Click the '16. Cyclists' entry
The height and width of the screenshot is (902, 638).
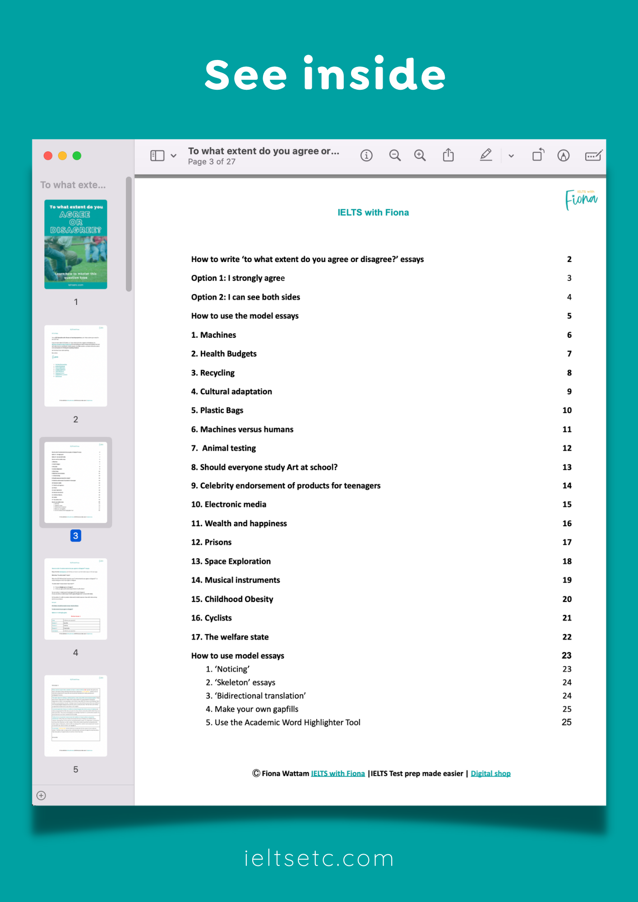(211, 618)
